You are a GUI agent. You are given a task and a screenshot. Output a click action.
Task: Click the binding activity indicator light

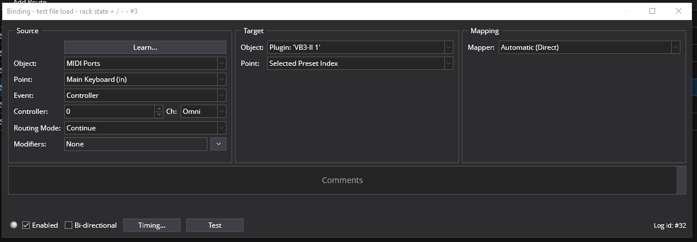point(14,225)
